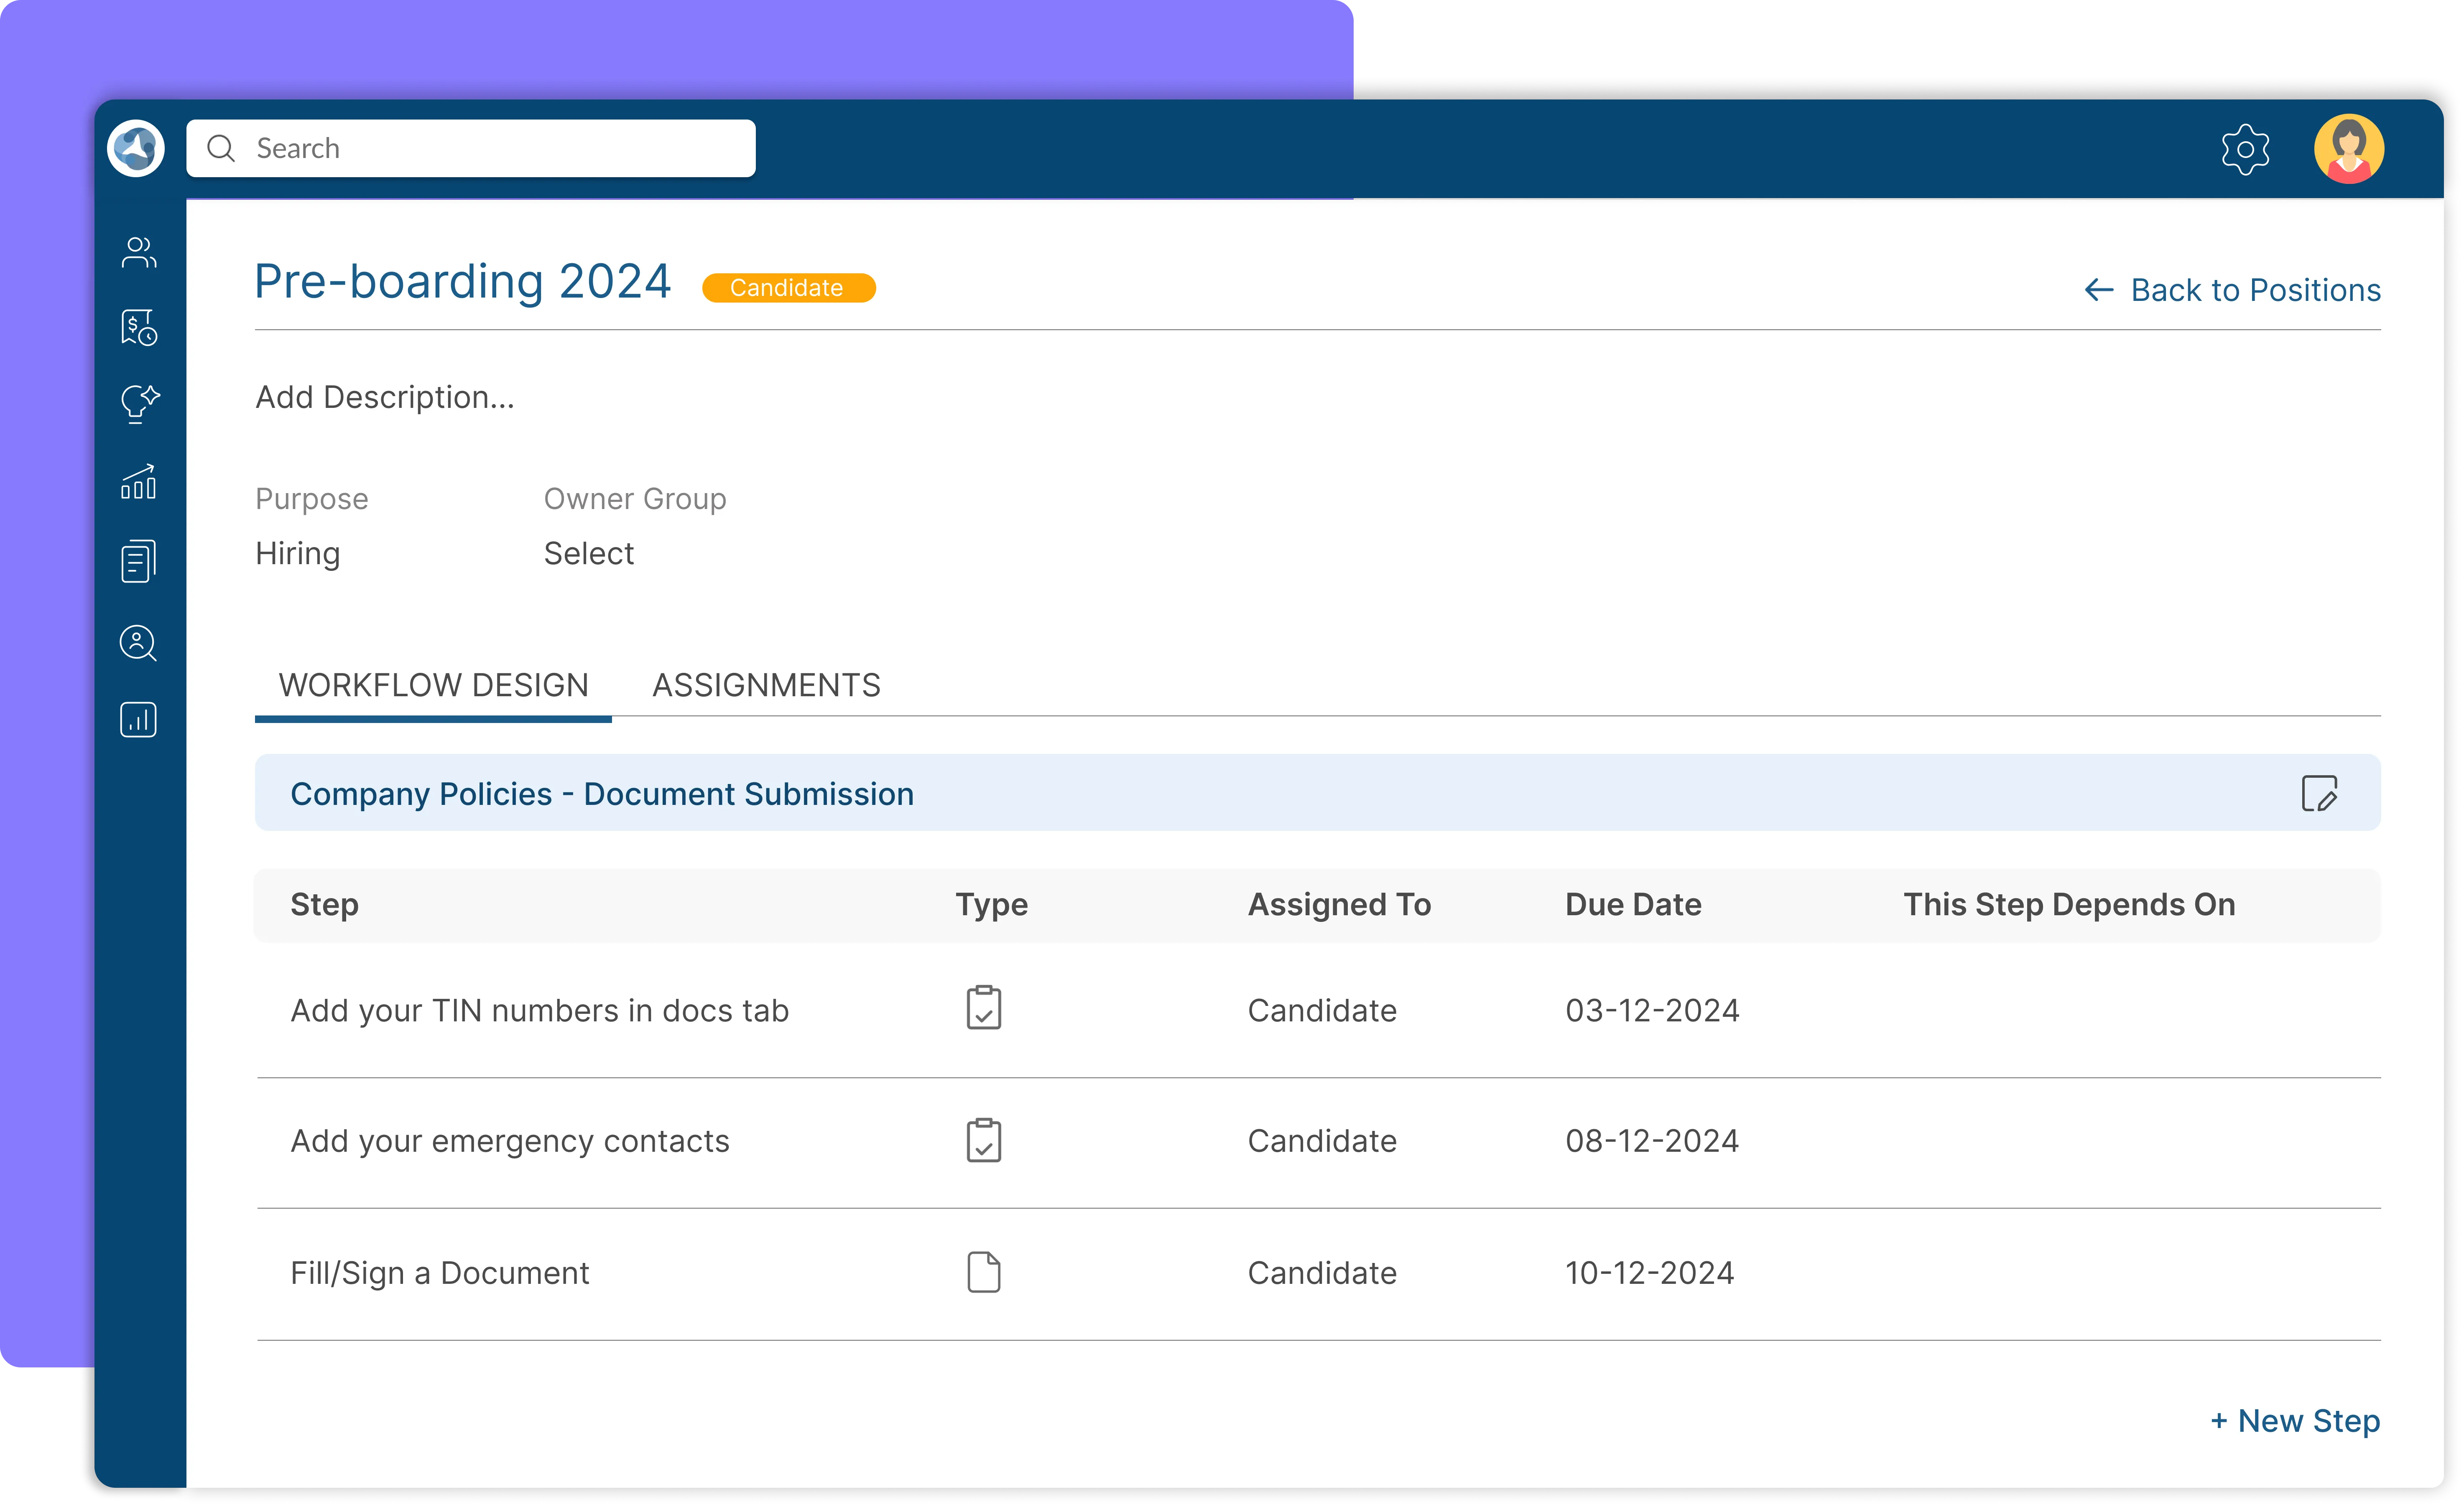
Task: Select the WORKFLOW DESIGN tab
Action: 433,686
